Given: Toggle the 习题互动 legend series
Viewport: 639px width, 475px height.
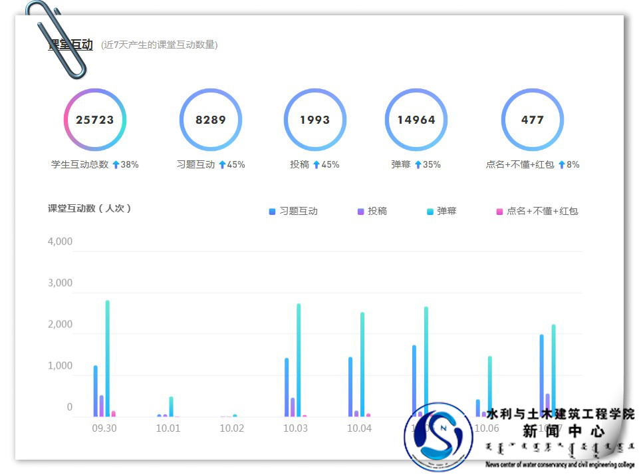Looking at the screenshot, I should click(x=293, y=211).
